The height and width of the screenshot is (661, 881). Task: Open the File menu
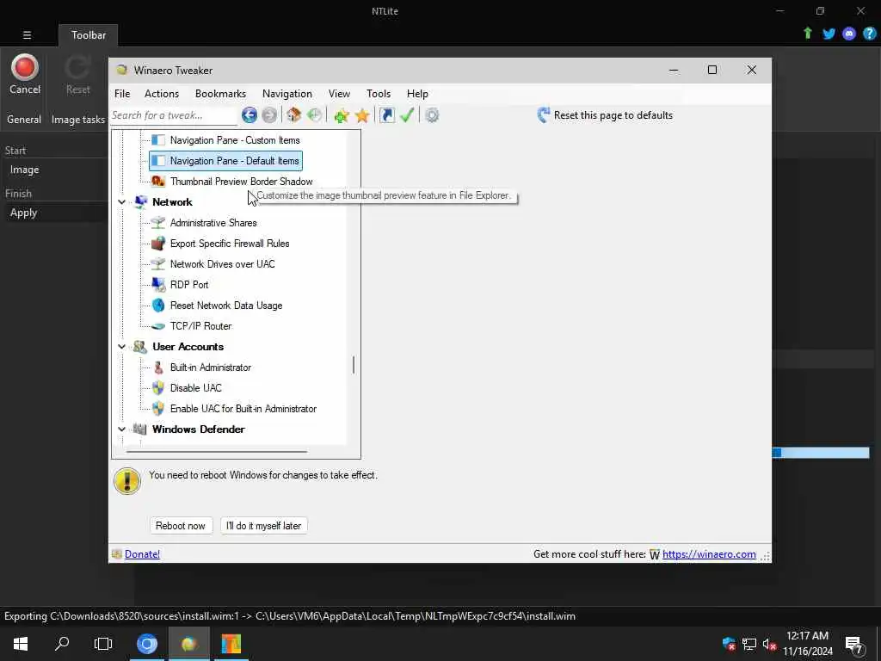122,94
